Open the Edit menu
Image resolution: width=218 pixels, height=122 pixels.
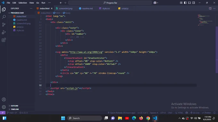click(x=14, y=3)
